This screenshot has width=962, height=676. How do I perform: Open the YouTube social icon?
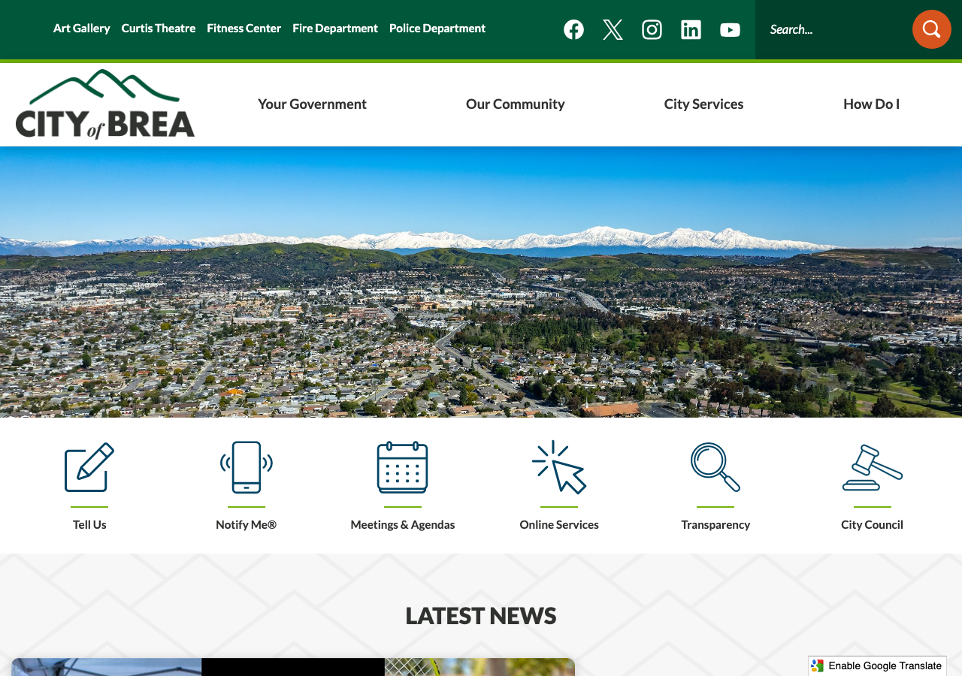coord(730,29)
